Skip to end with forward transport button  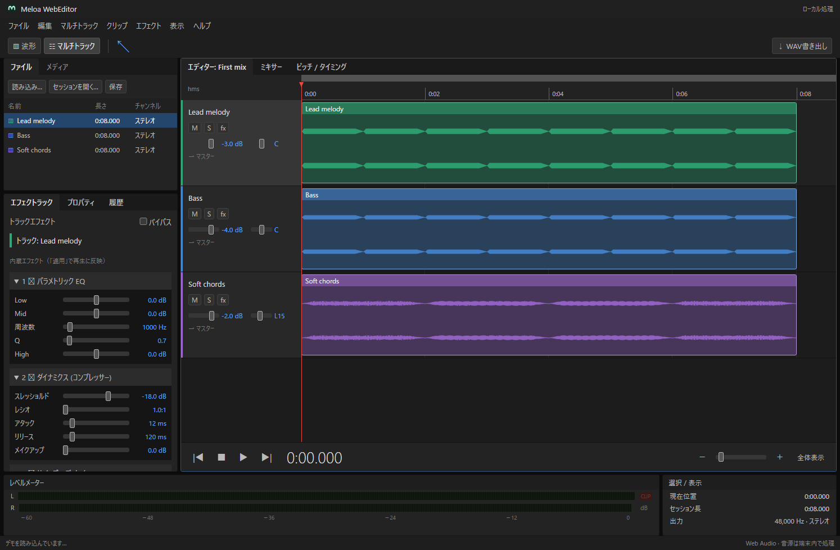[x=267, y=458]
